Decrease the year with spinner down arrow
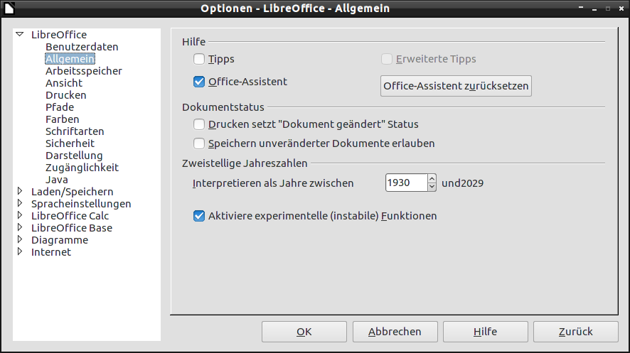 pos(432,187)
